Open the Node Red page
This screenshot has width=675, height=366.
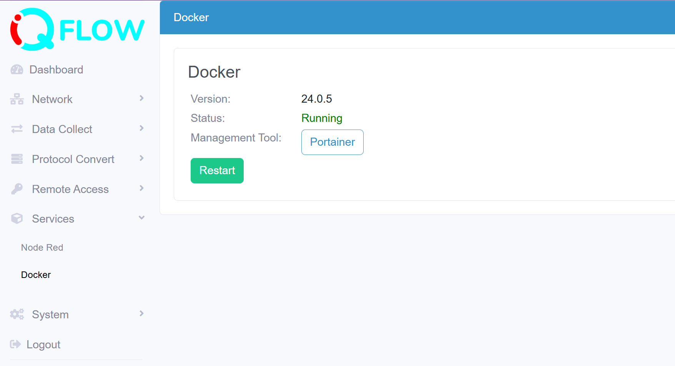[42, 247]
